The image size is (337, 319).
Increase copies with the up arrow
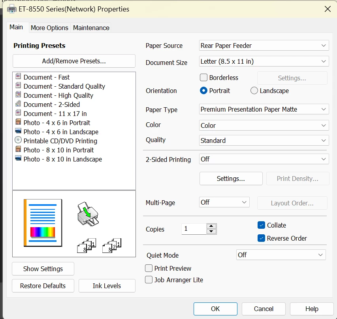coord(211,226)
